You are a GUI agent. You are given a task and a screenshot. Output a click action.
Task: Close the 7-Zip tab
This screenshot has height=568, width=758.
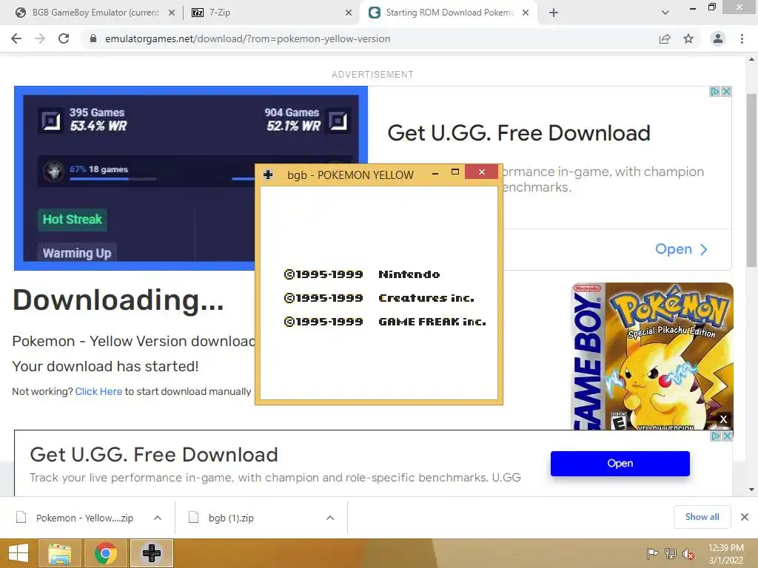click(x=349, y=13)
